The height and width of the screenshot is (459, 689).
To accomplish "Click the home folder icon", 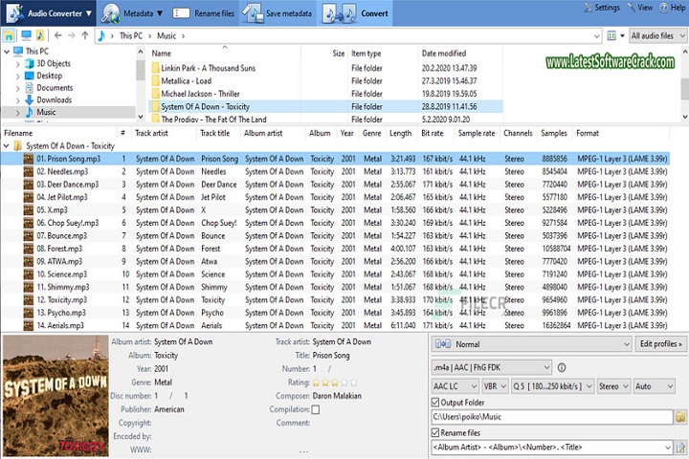I will [x=9, y=35].
